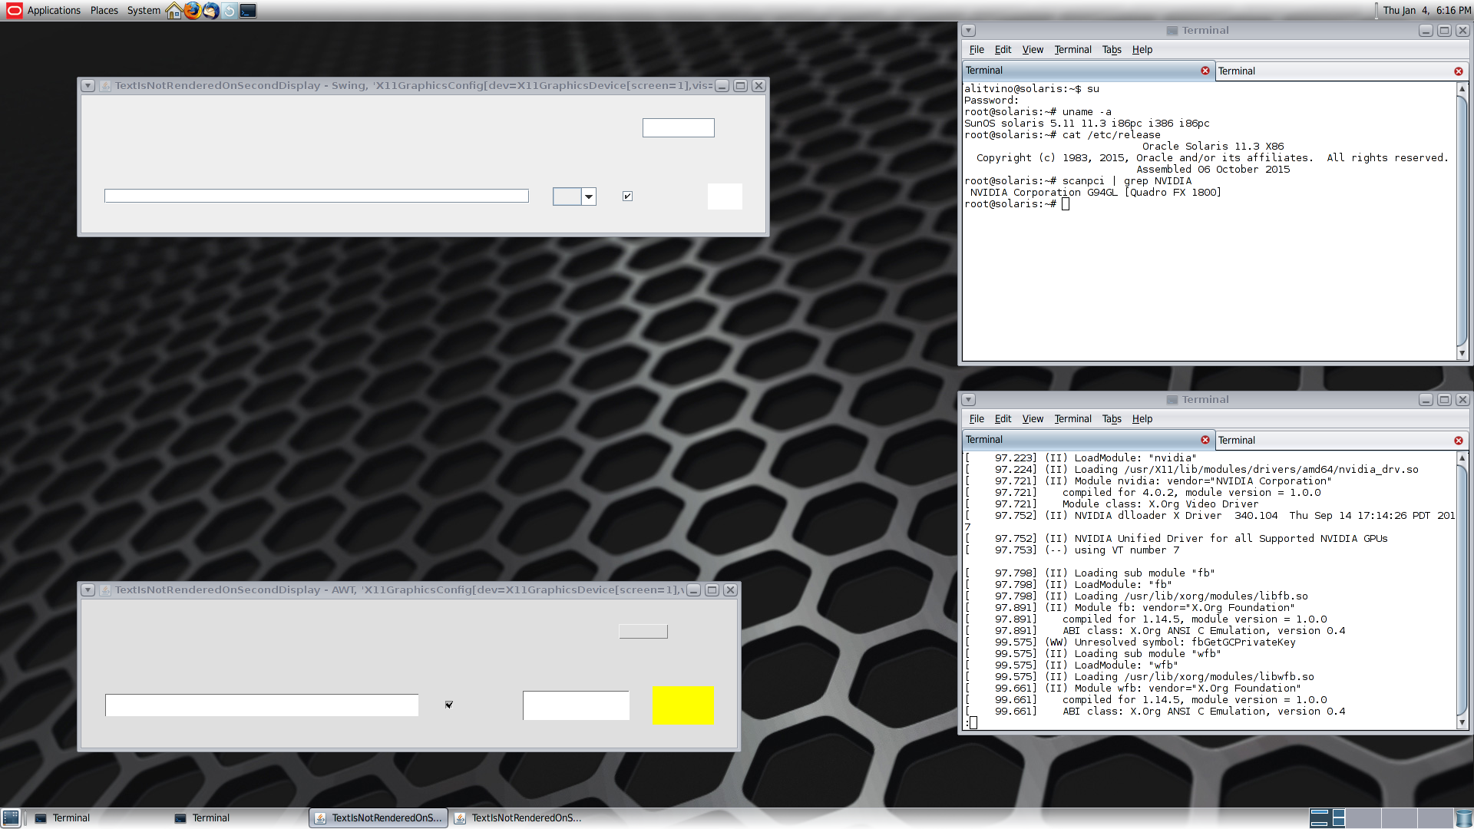Launch Terminal from the top panel icon

tap(248, 10)
